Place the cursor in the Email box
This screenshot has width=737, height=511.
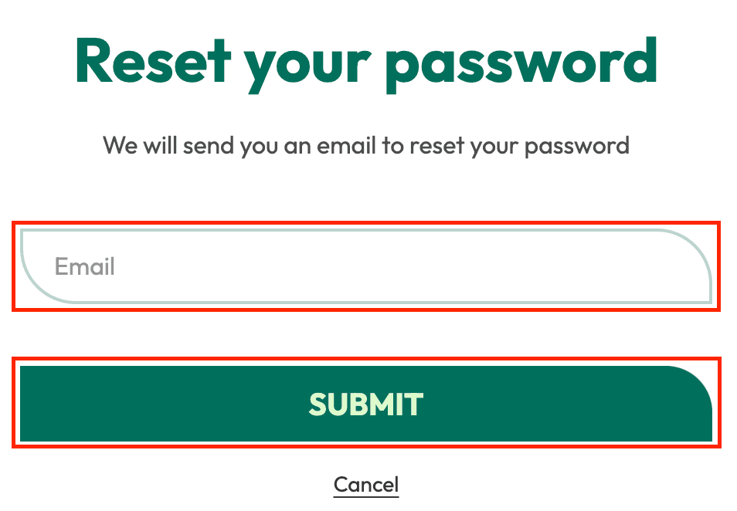366,266
